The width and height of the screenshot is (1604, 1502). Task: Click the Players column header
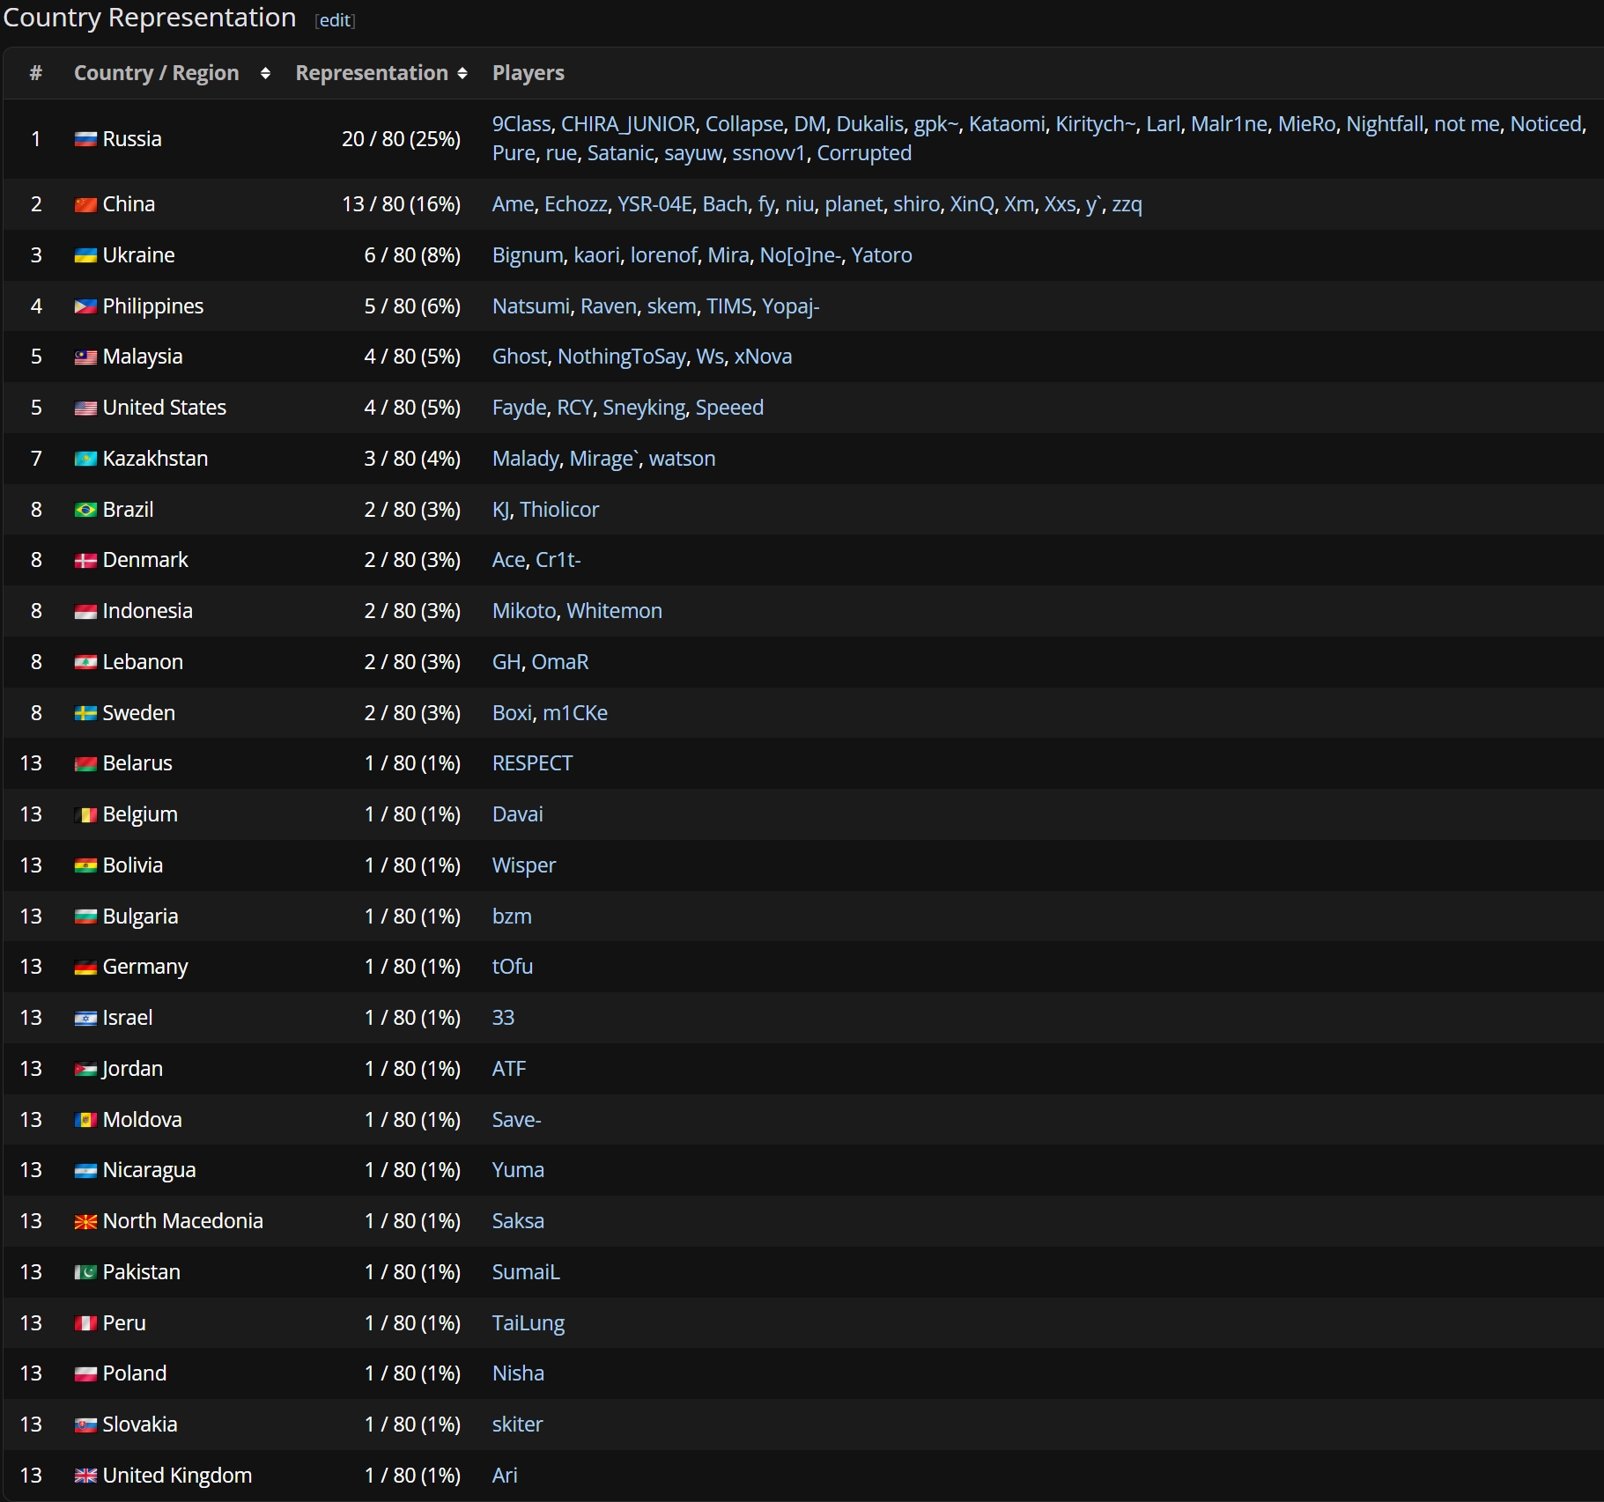529,73
